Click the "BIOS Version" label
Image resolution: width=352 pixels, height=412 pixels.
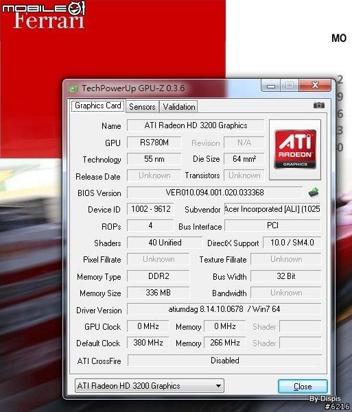pyautogui.click(x=99, y=193)
